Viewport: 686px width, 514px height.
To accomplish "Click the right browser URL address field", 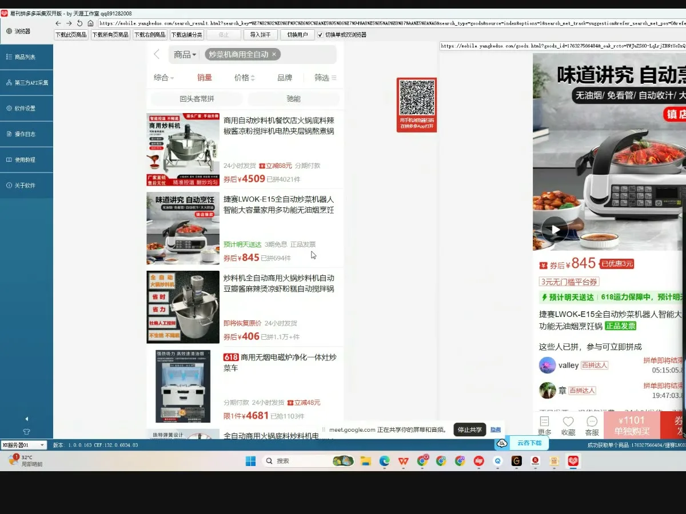I will pyautogui.click(x=563, y=46).
